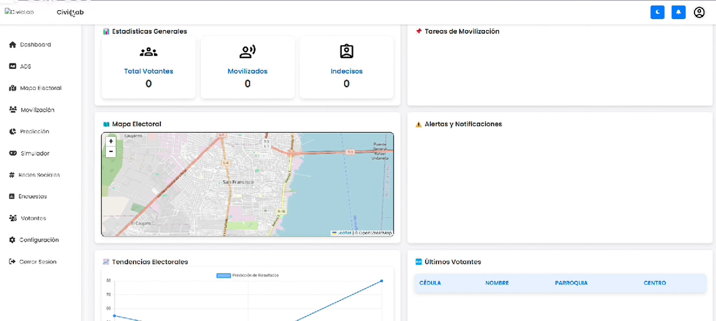Click the Total Votantes label
This screenshot has width=716, height=321.
[x=149, y=71]
